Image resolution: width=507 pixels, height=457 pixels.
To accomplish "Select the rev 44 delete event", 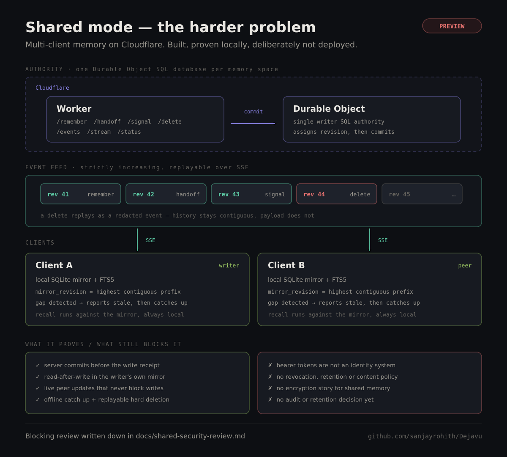I will point(337,194).
